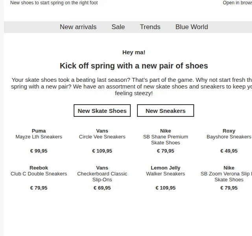Open Nike SB Zoom Verona Slip Skate Shoes
Viewport: 252px width, 236px height.
coord(226,177)
